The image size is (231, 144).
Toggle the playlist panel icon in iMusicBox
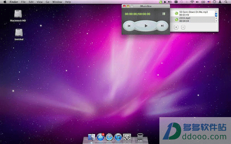pos(164,14)
